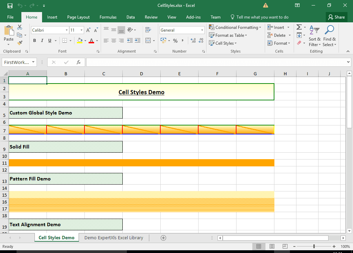The height and width of the screenshot is (253, 353).
Task: Switch to the Insert tab
Action: (x=52, y=17)
